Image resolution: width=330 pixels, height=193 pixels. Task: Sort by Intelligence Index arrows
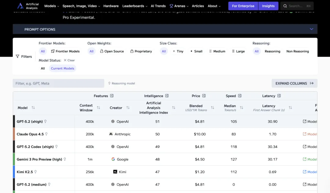[x=174, y=108]
